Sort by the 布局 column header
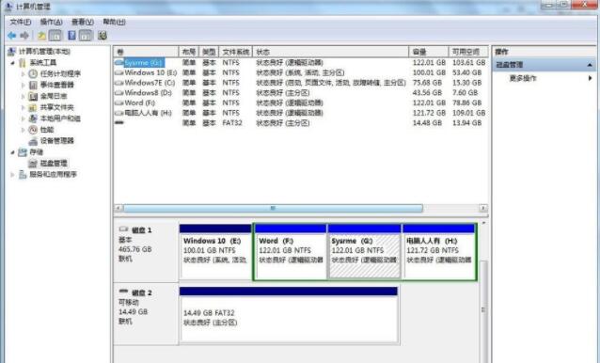The height and width of the screenshot is (363, 600). pos(189,52)
